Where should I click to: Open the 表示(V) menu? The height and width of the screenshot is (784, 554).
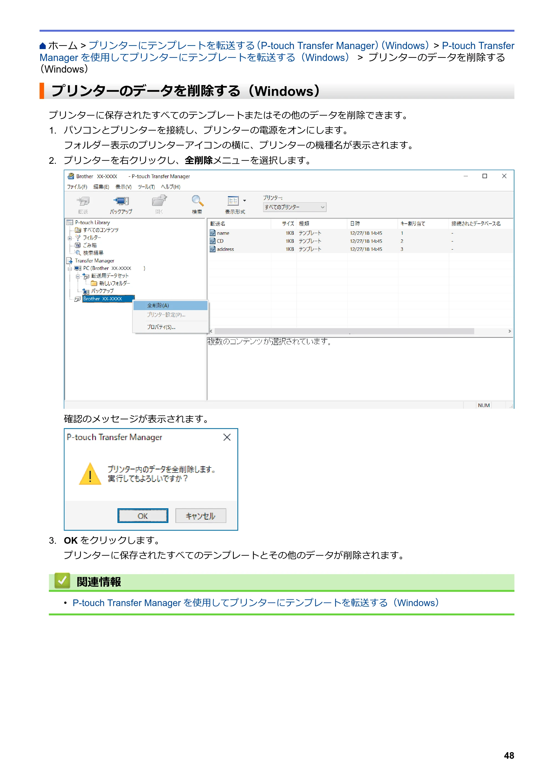tap(123, 187)
